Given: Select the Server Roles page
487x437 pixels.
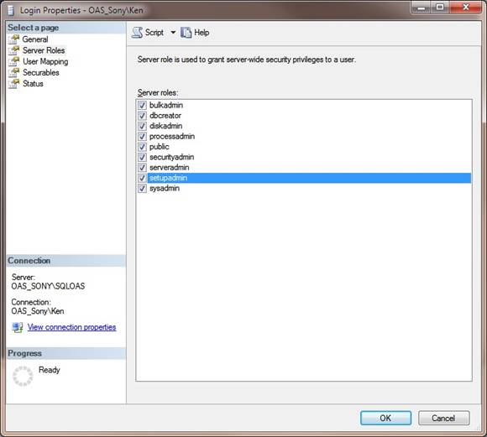Looking at the screenshot, I should coord(44,50).
